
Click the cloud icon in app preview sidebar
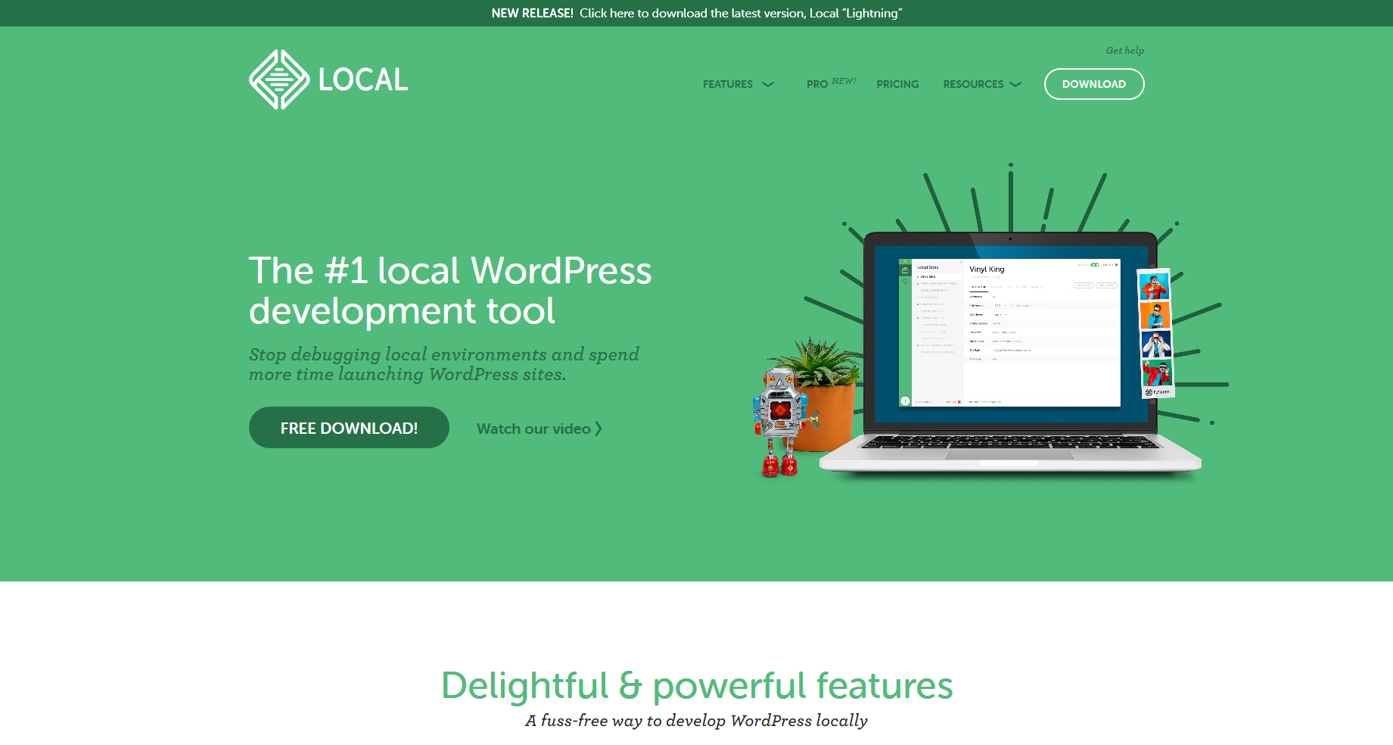click(x=905, y=282)
